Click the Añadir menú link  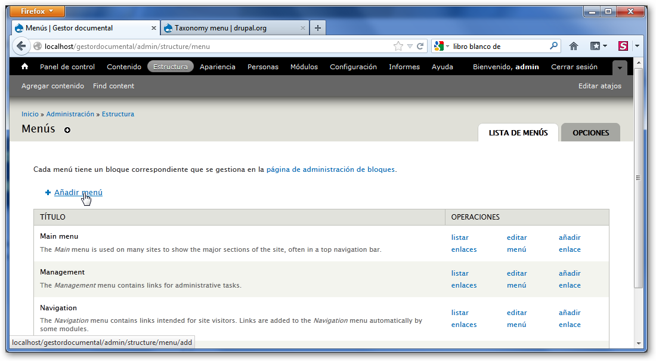click(x=78, y=192)
